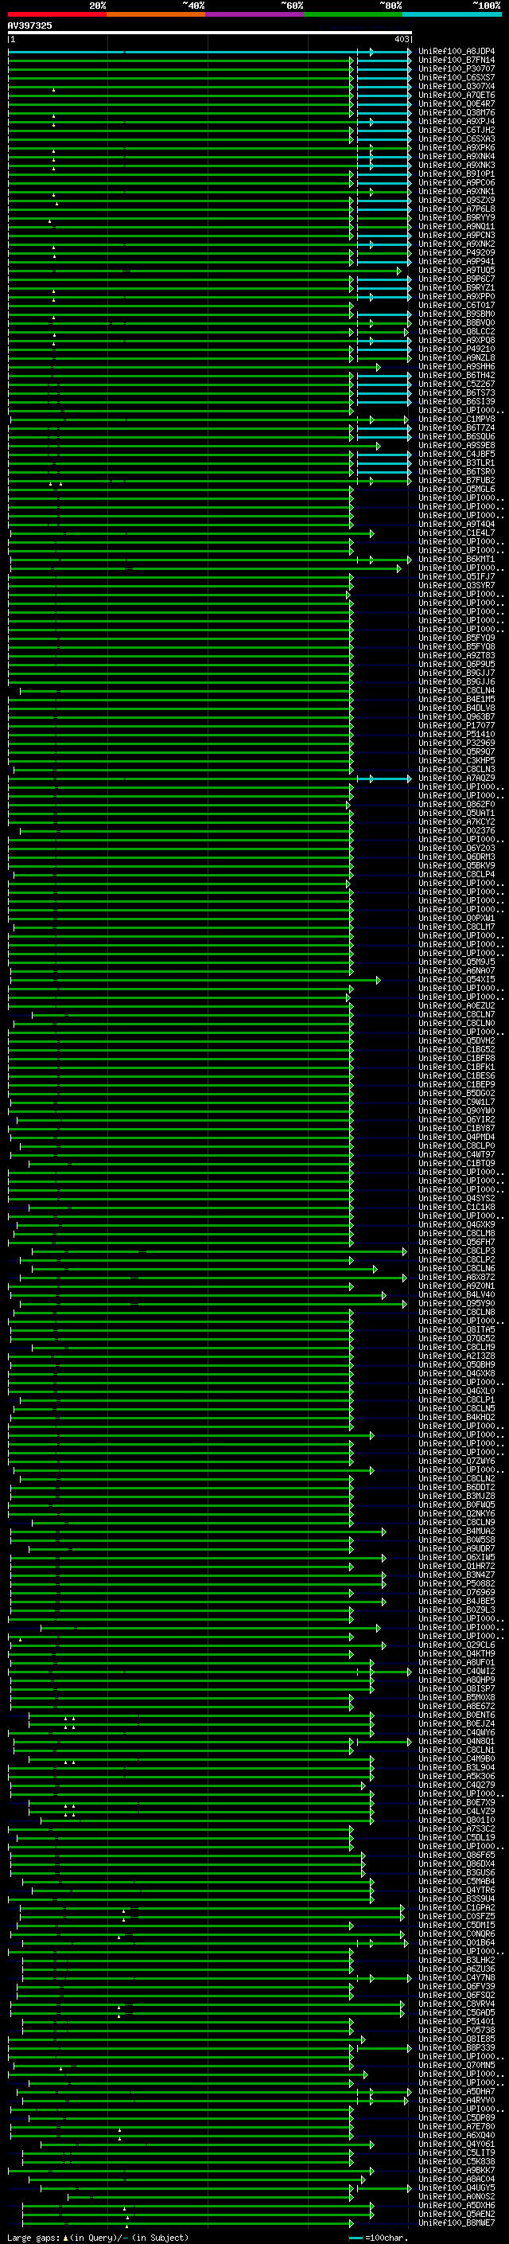Select the UniRef100_B5DG02 label
The height and width of the screenshot is (2244, 509).
click(x=457, y=1093)
